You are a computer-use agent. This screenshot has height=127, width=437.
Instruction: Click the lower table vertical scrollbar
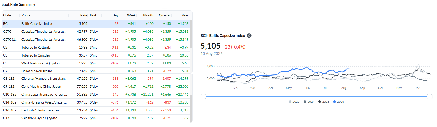click(191, 109)
